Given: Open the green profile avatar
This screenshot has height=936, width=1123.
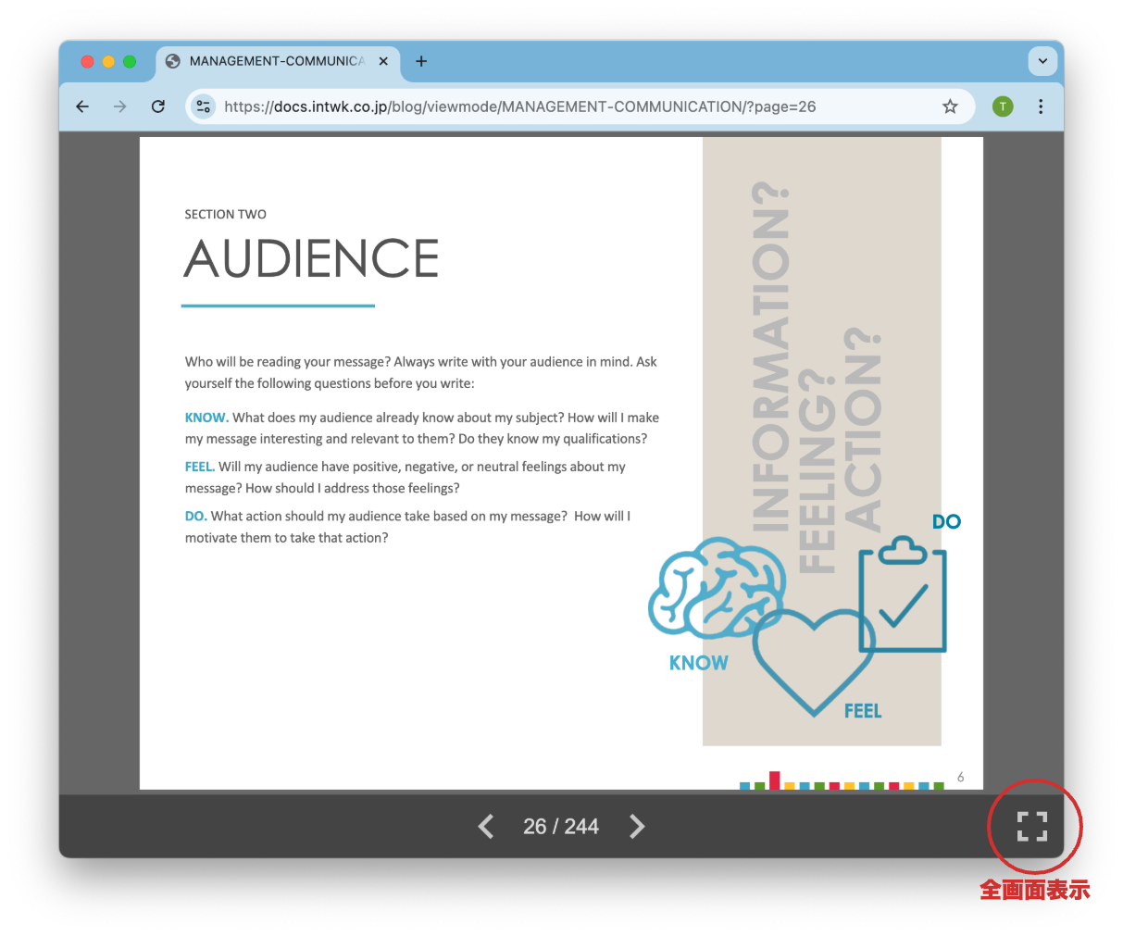Looking at the screenshot, I should [x=1002, y=106].
